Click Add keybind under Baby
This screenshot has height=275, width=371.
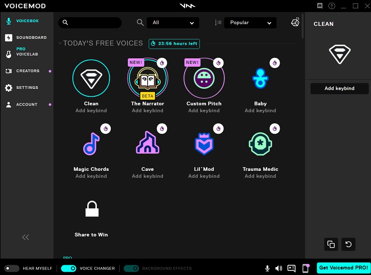(260, 111)
